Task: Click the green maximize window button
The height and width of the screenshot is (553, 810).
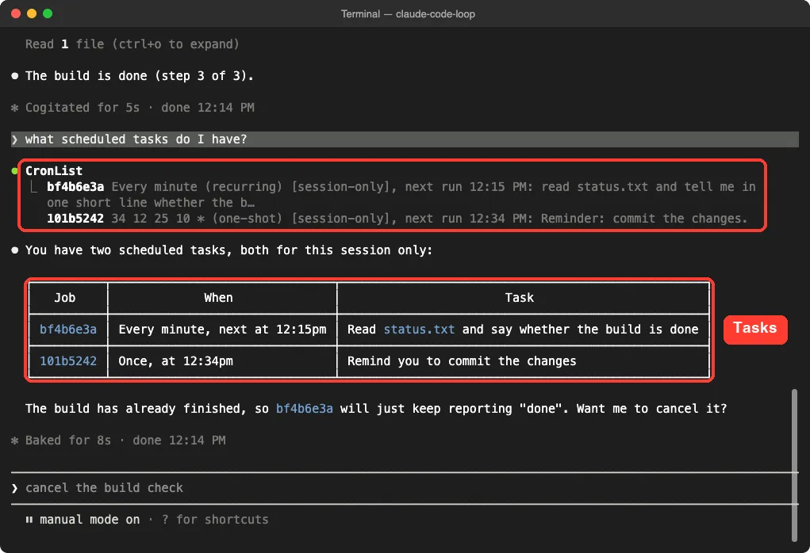Action: click(x=48, y=13)
